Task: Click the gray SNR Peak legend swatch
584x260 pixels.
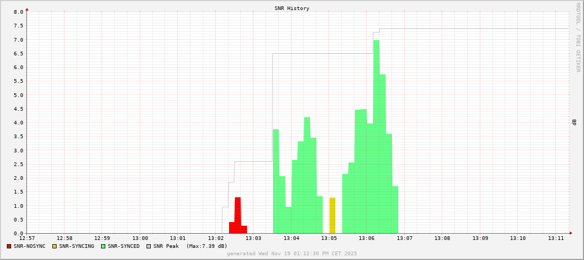Action: (149, 246)
